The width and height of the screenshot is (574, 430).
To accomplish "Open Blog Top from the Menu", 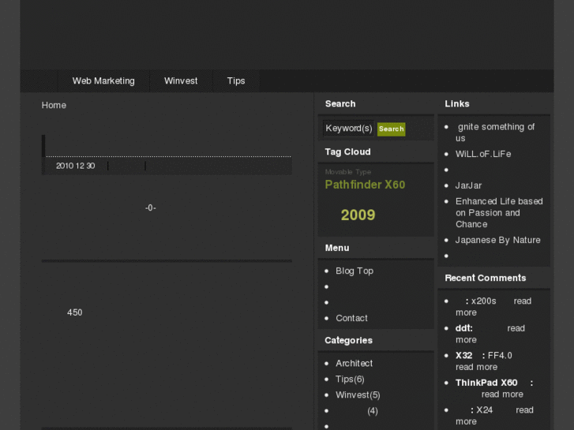I will [354, 271].
